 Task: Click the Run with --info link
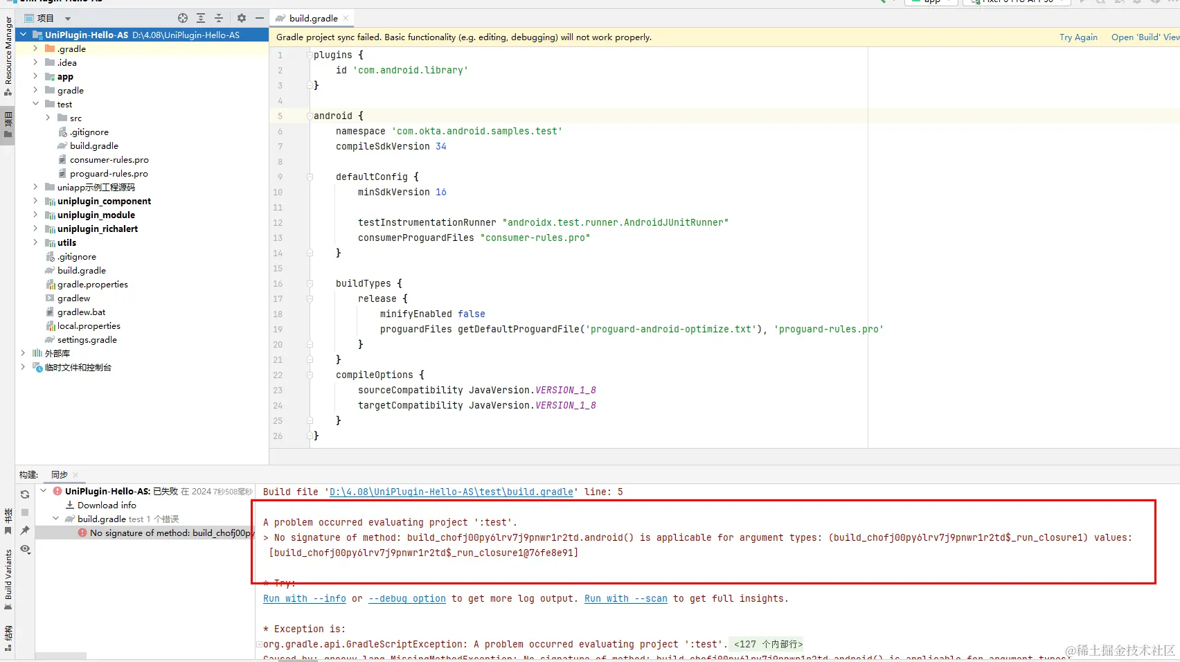(305, 598)
